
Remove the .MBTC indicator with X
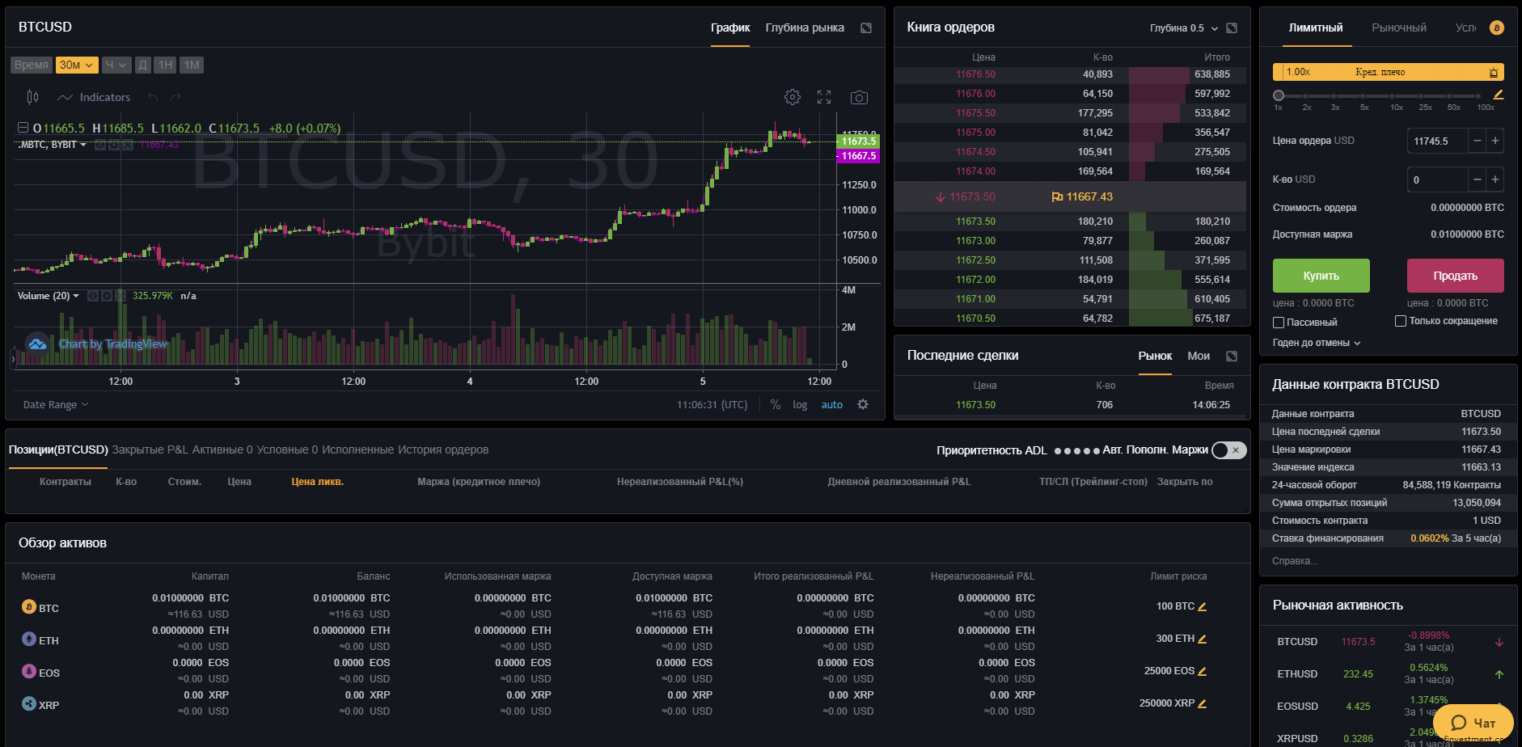click(128, 145)
